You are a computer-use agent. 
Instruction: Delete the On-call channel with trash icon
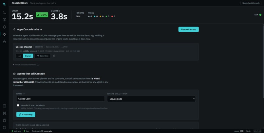tap(54, 56)
